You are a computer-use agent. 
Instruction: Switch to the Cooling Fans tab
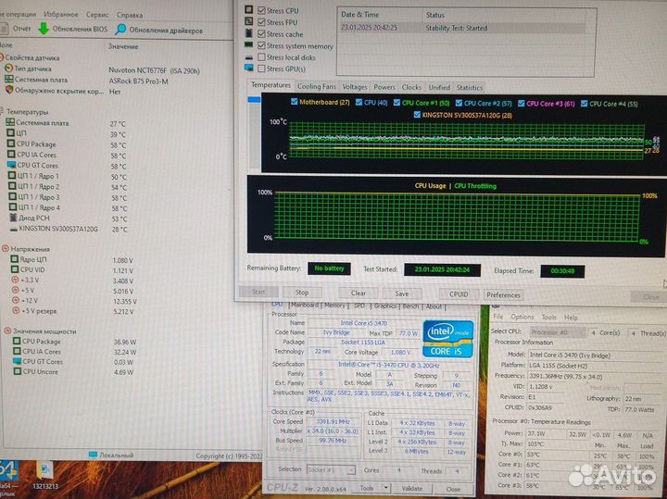coord(317,86)
